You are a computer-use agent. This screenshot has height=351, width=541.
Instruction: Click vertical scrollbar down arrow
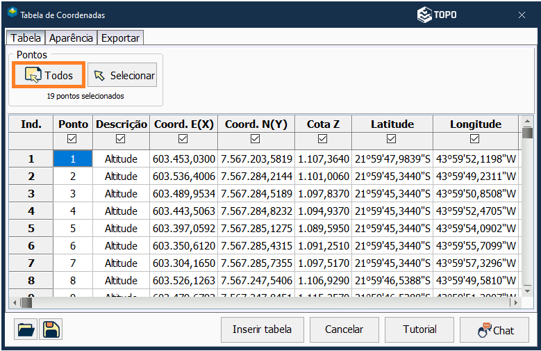click(527, 290)
